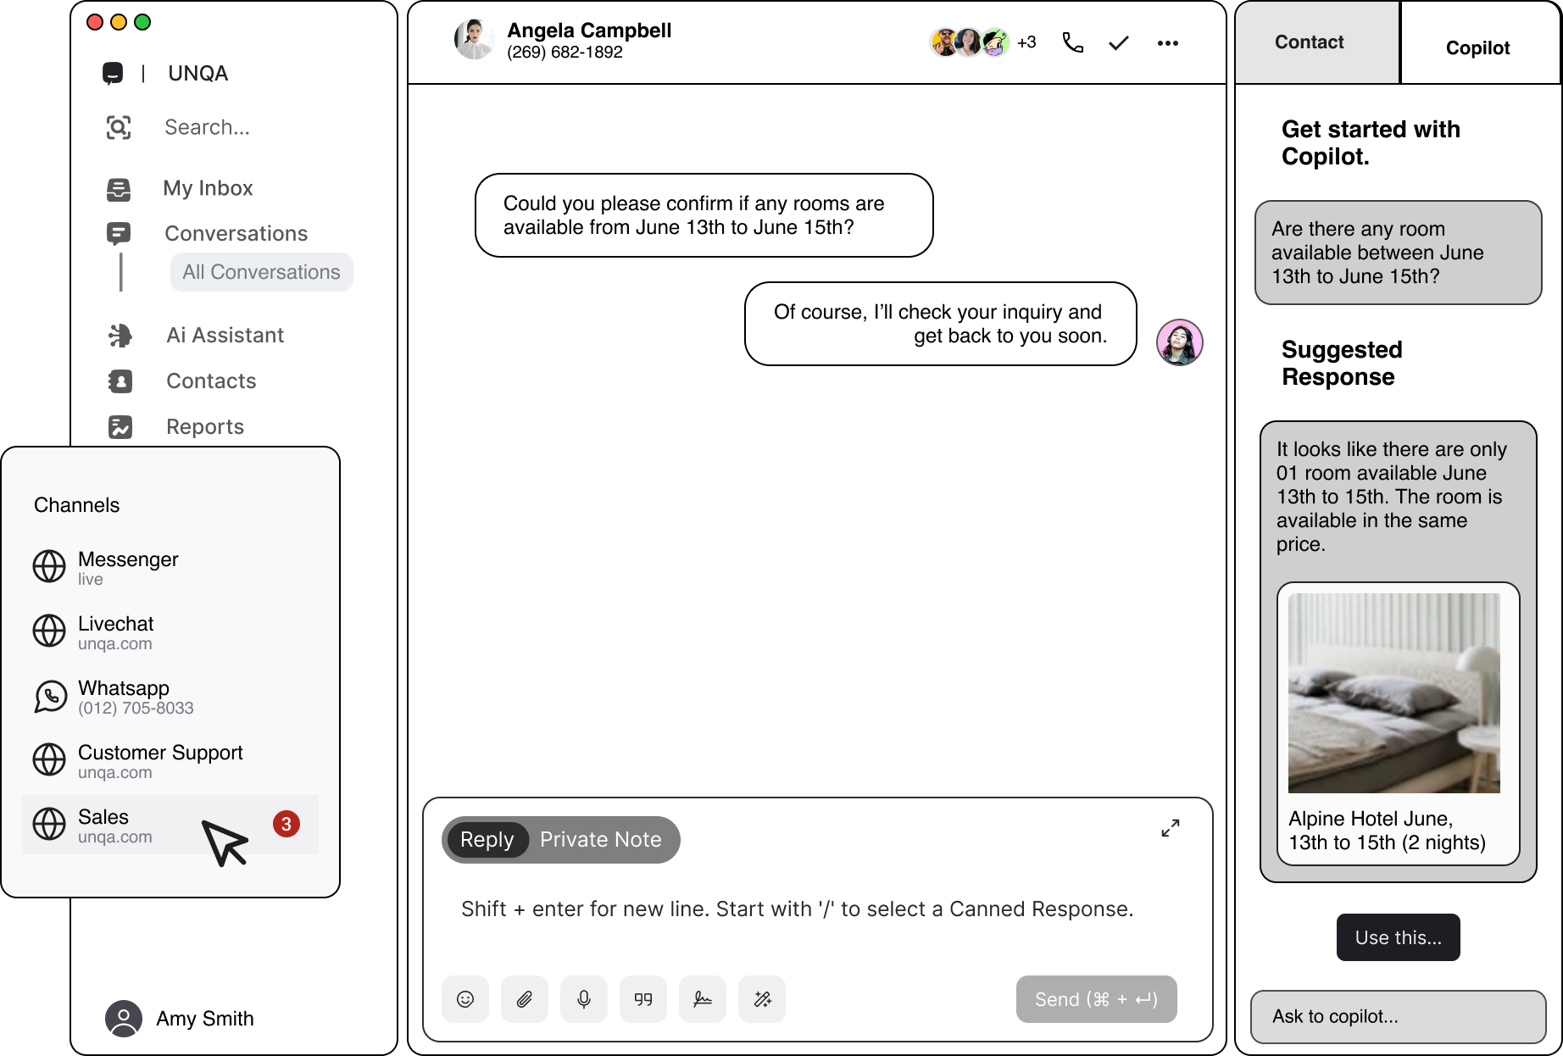Click the microphone voice record icon
1563x1056 pixels.
(x=584, y=999)
